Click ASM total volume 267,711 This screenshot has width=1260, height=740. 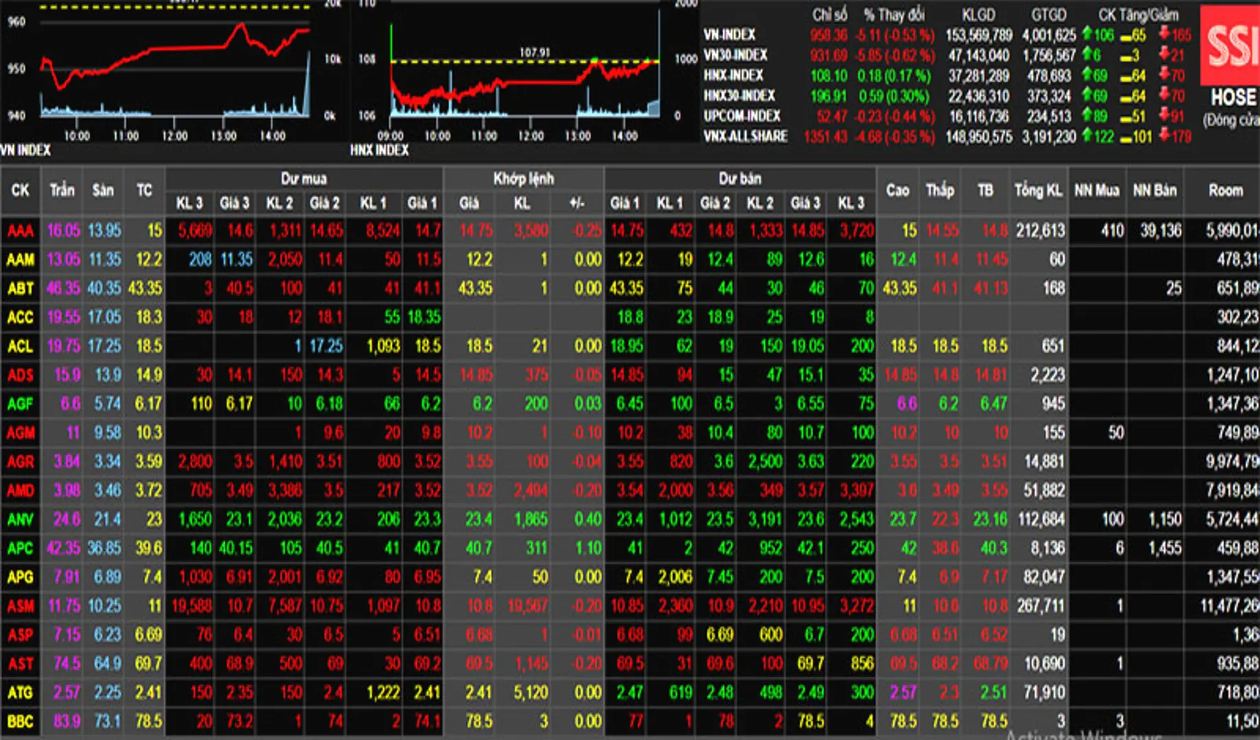coord(1041,606)
